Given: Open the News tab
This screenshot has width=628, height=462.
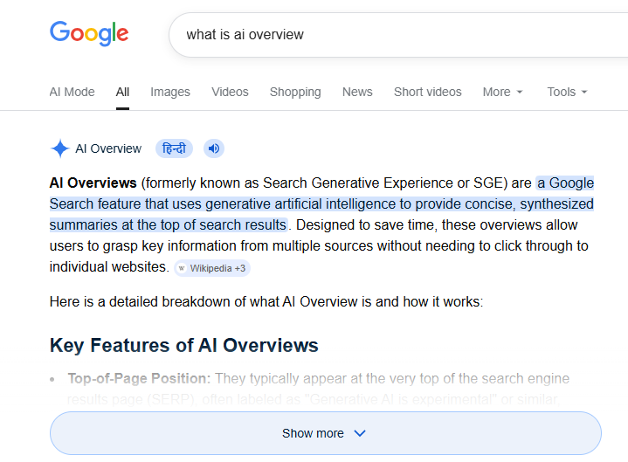Looking at the screenshot, I should point(357,92).
